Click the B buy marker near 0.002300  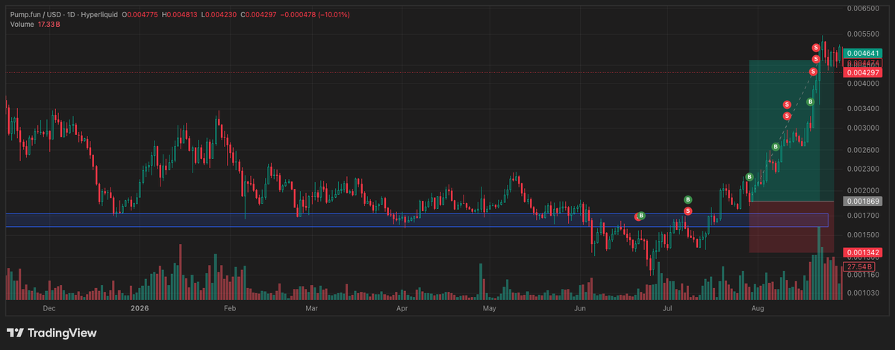coord(749,177)
